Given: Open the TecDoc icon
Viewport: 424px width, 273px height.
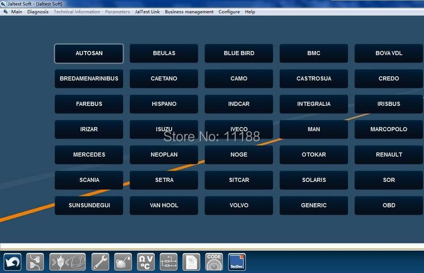Looking at the screenshot, I should coord(237,262).
